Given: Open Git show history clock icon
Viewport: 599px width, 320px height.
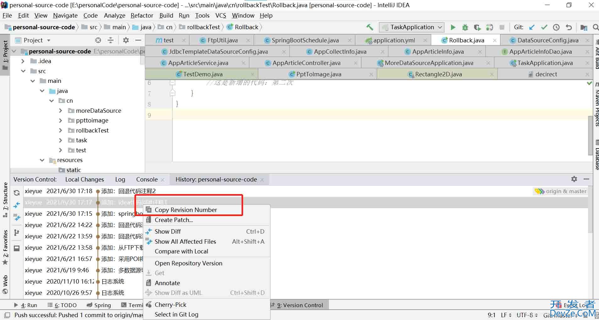Looking at the screenshot, I should (x=556, y=27).
